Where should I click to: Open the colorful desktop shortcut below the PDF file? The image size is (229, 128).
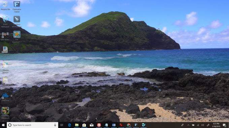coord(5,68)
